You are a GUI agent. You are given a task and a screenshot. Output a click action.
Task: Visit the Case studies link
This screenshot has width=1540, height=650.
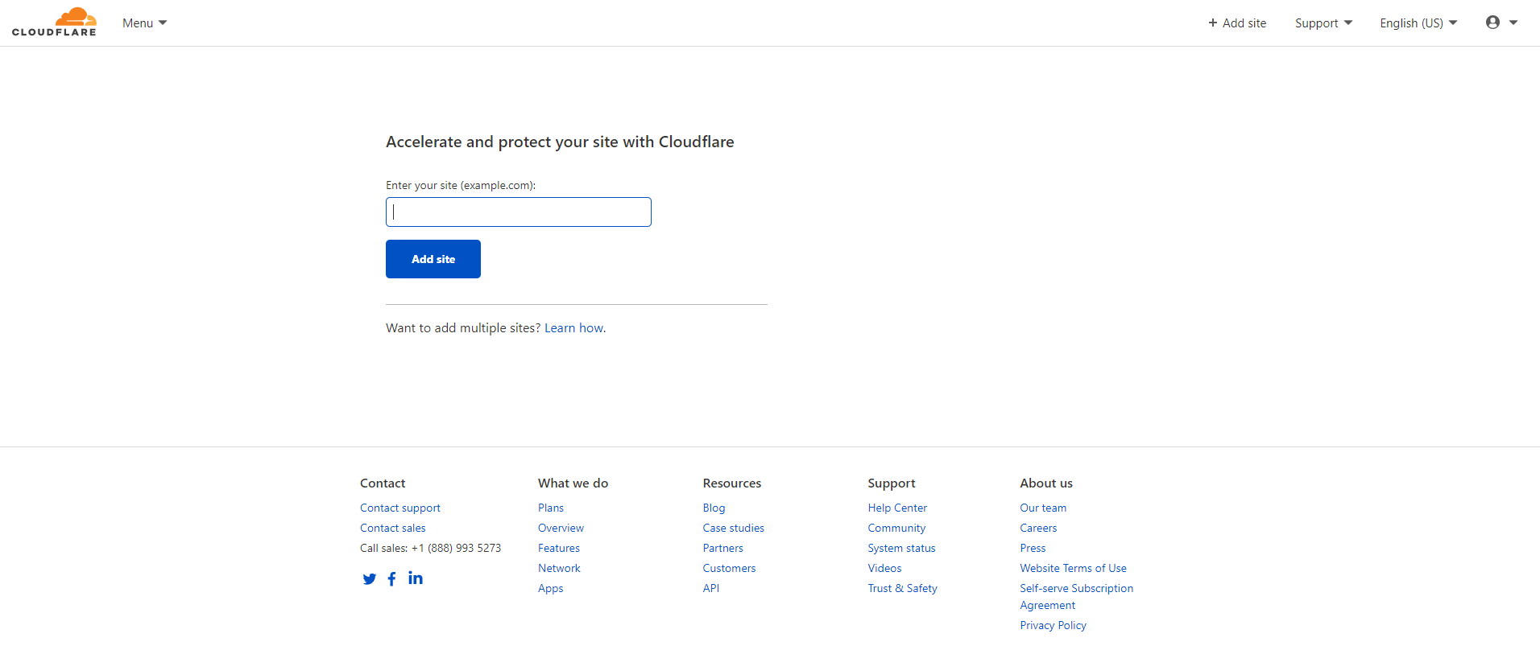734,528
